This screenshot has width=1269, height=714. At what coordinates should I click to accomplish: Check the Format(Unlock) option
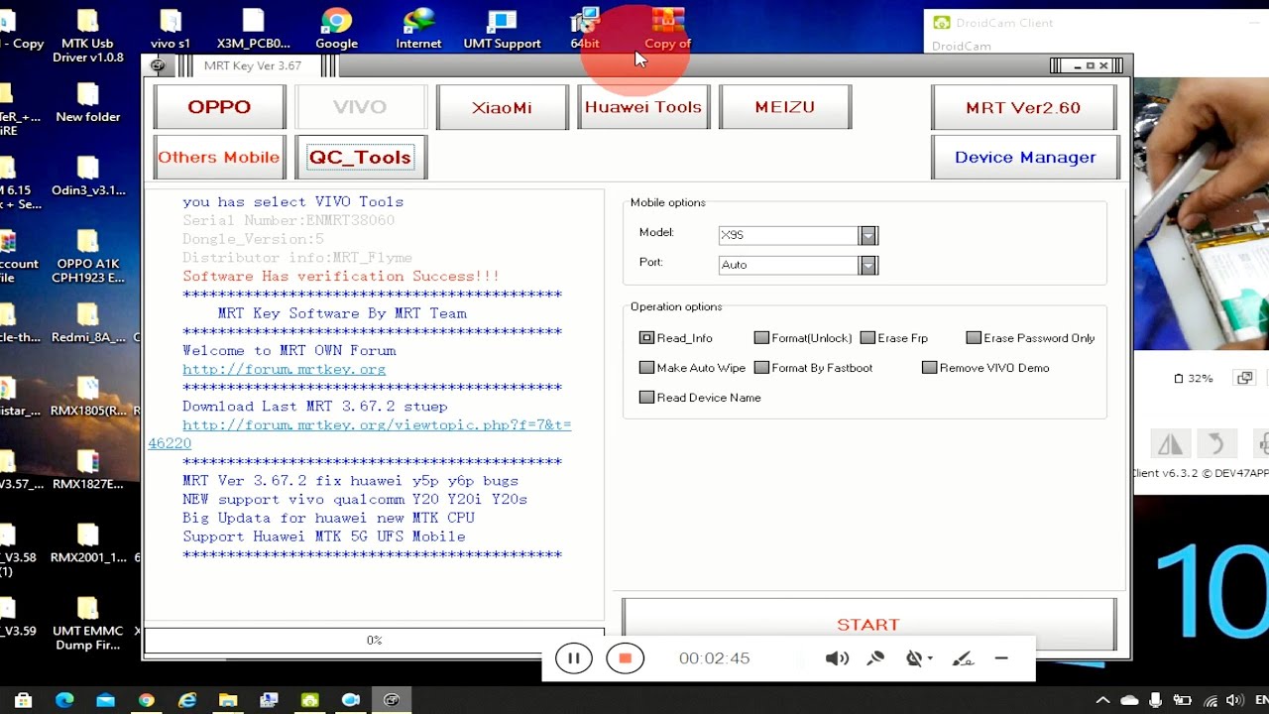[x=761, y=338]
